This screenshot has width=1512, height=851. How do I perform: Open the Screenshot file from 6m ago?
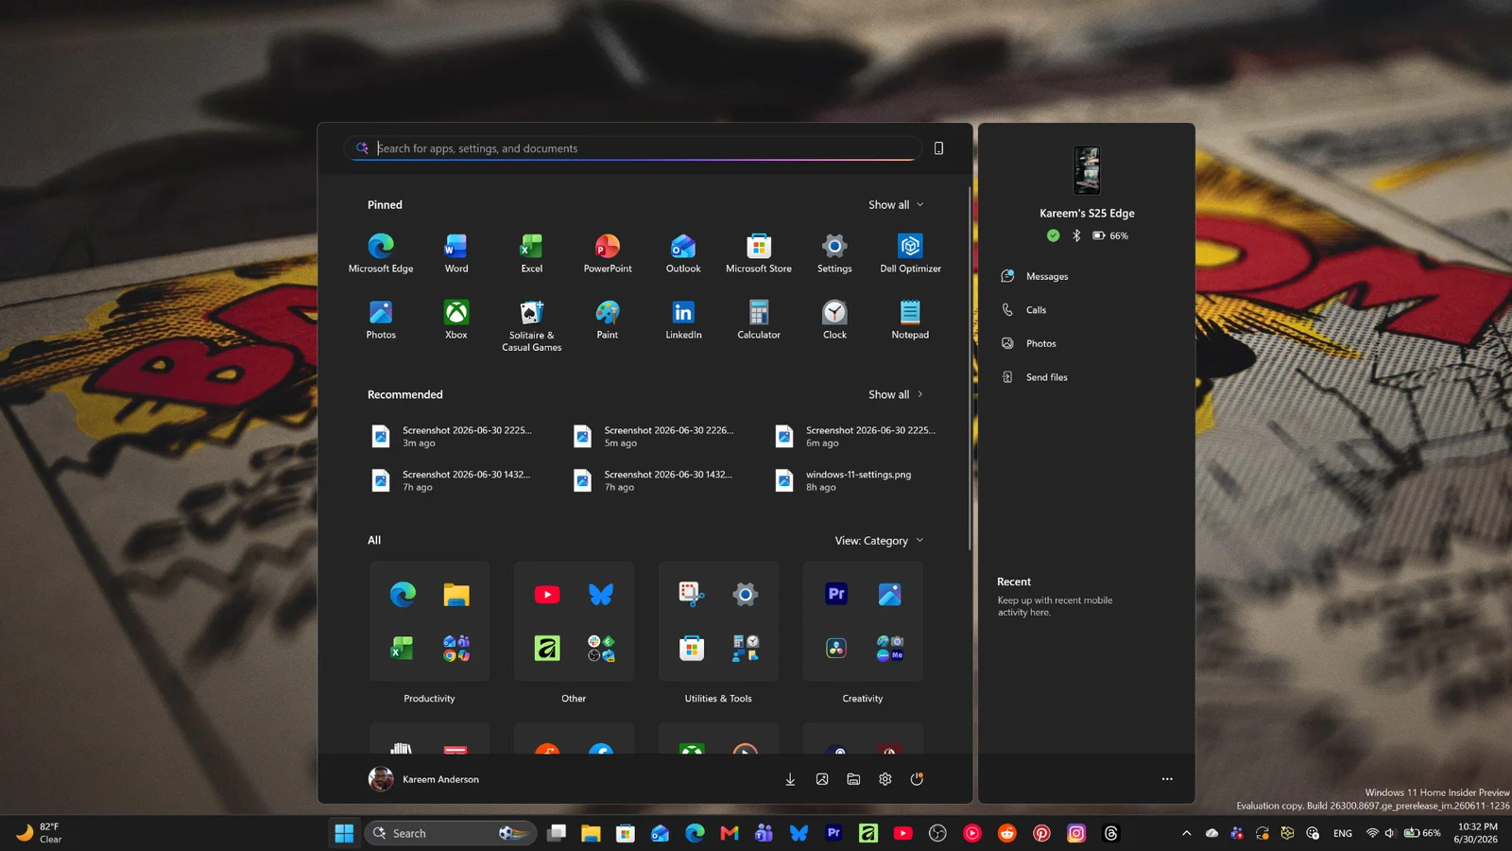pyautogui.click(x=856, y=436)
